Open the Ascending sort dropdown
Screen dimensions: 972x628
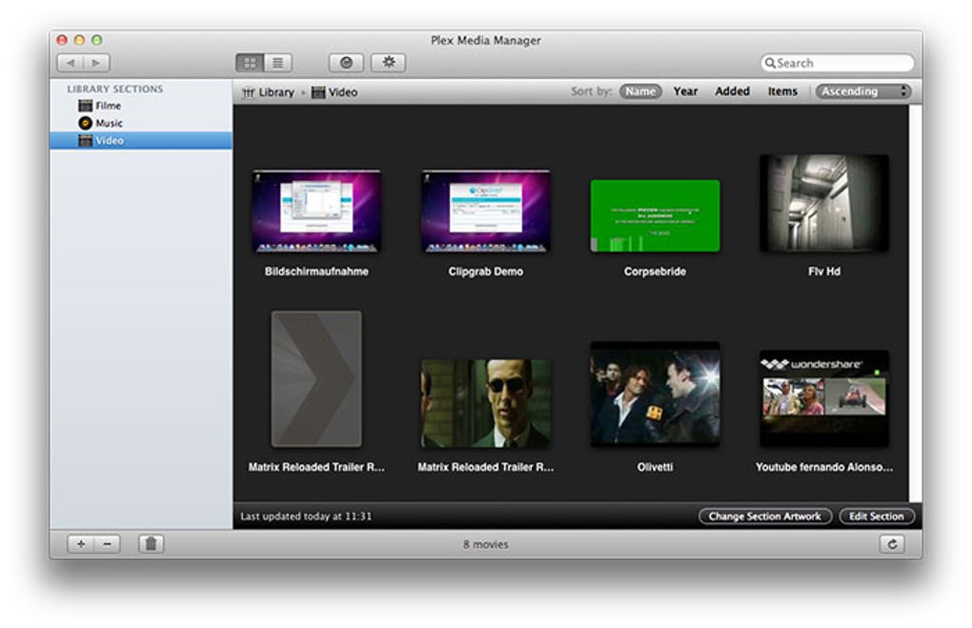tap(862, 91)
